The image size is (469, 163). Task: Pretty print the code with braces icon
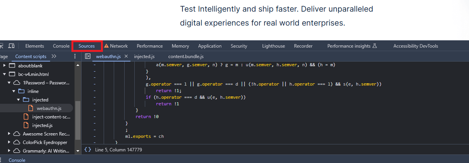pyautogui.click(x=88, y=149)
